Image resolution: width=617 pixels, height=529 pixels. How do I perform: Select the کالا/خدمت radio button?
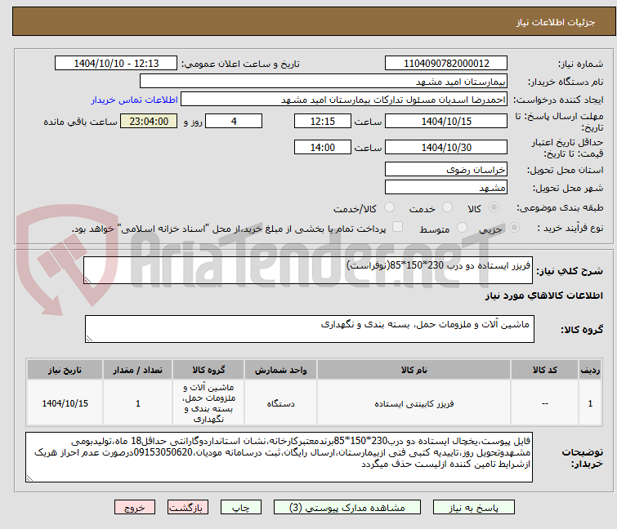click(389, 207)
